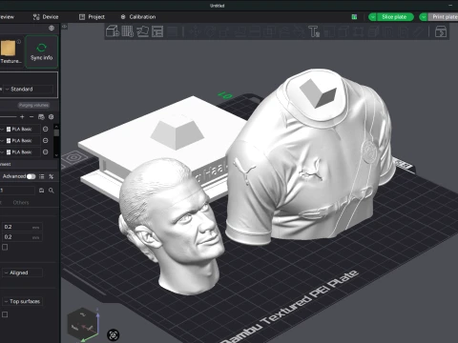
Task: Open the Aligned dropdown
Action: [22, 272]
